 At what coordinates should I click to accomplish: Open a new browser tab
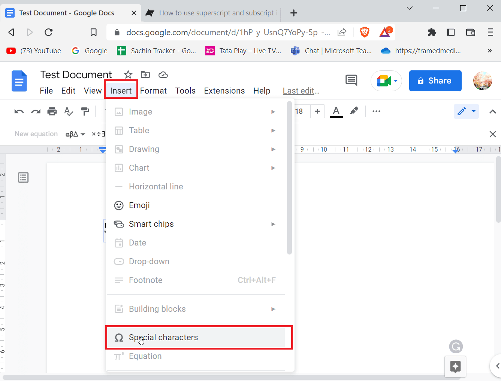coord(294,13)
